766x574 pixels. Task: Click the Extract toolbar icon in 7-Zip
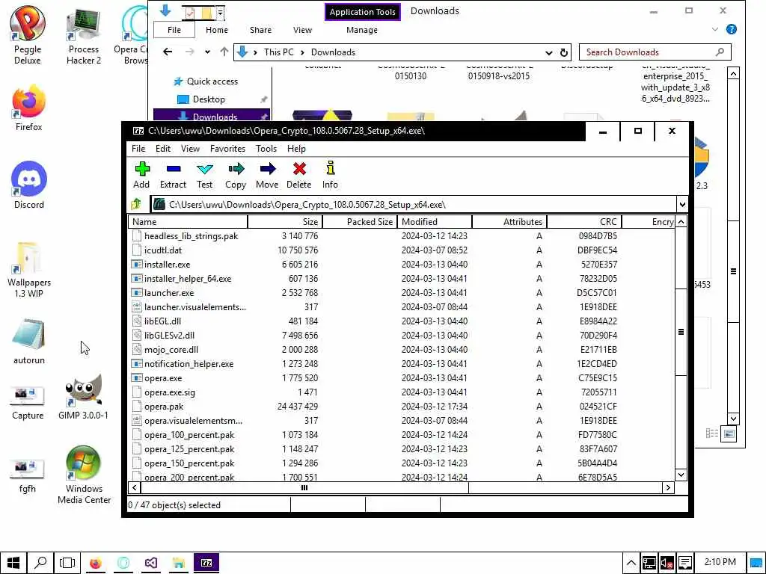[x=173, y=175]
